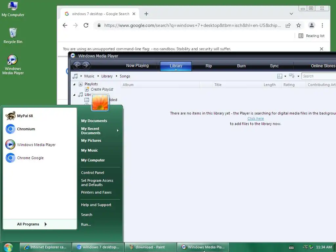This screenshot has height=252, width=336.
Task: Reload the Chrome page
Action: click(x=86, y=25)
